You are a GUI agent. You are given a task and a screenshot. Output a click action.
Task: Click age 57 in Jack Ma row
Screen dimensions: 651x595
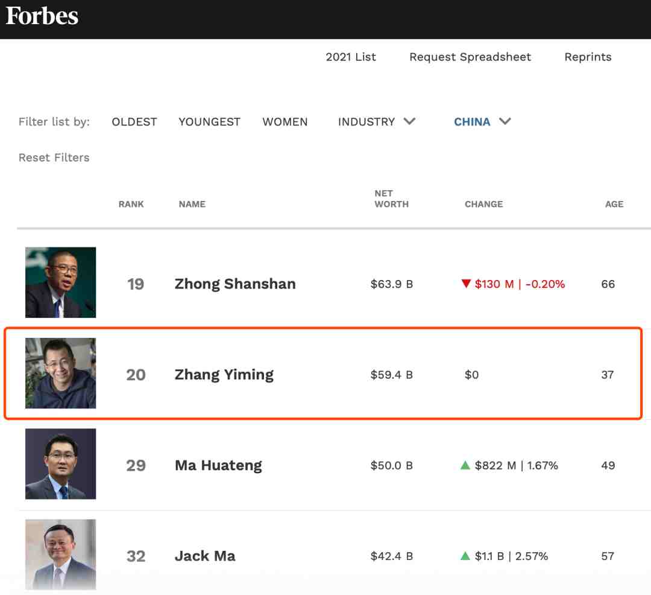pos(608,556)
